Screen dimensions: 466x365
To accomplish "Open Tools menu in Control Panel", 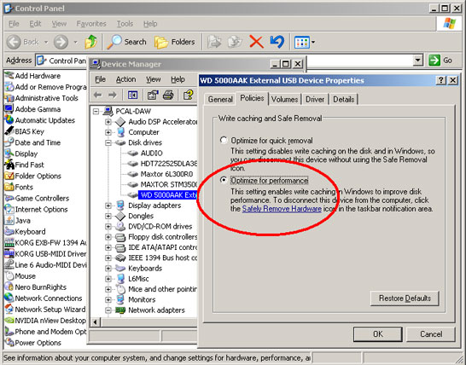I will 125,24.
